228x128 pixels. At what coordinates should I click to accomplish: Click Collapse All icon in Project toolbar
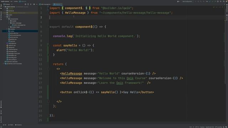point(31,4)
